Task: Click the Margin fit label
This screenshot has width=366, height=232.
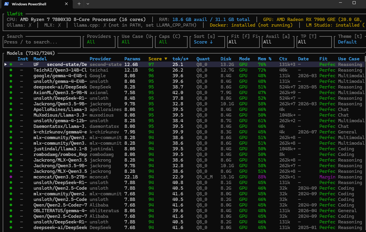Action: (327, 177)
